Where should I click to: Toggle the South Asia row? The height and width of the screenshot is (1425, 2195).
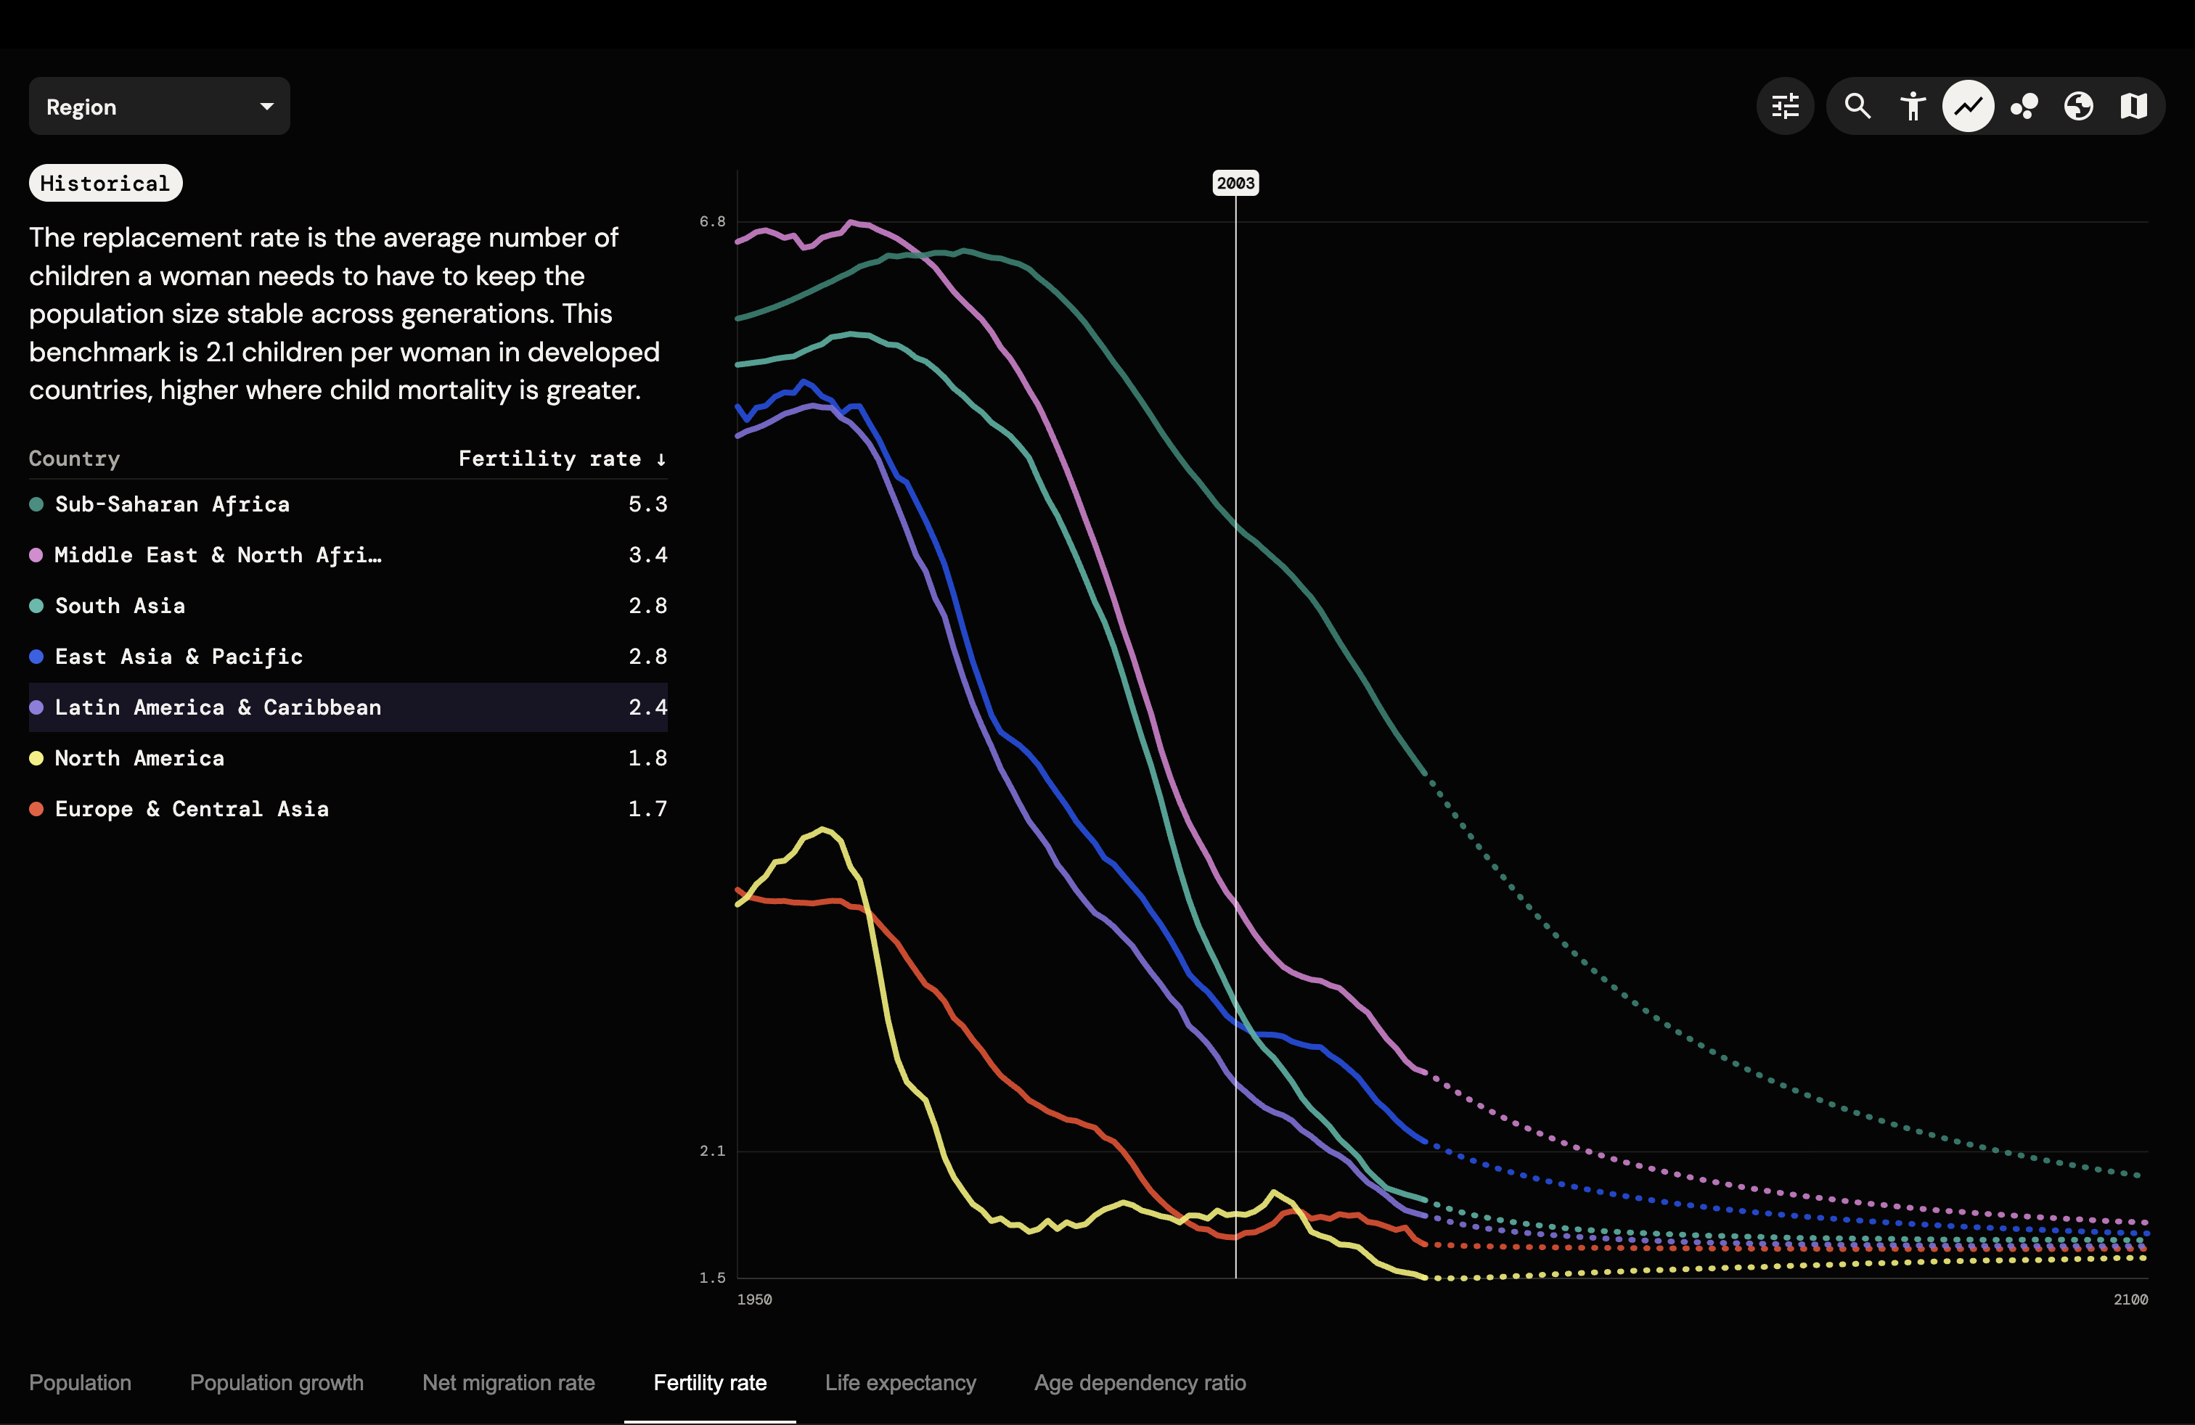click(x=348, y=606)
